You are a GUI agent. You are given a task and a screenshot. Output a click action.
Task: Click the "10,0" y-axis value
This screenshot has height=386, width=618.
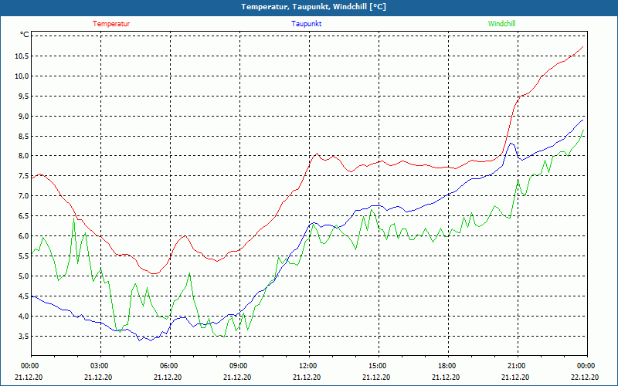click(x=22, y=76)
